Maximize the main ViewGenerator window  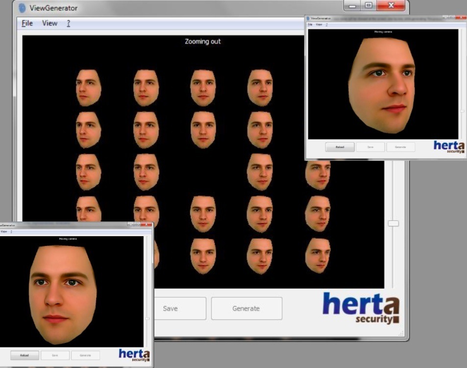pyautogui.click(x=369, y=5)
